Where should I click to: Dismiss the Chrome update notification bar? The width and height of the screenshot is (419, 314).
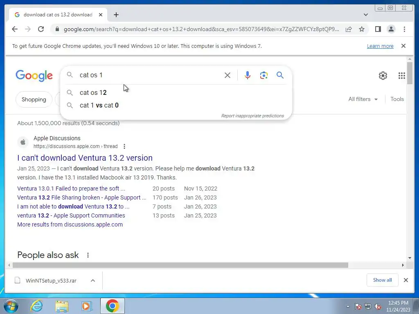click(403, 46)
